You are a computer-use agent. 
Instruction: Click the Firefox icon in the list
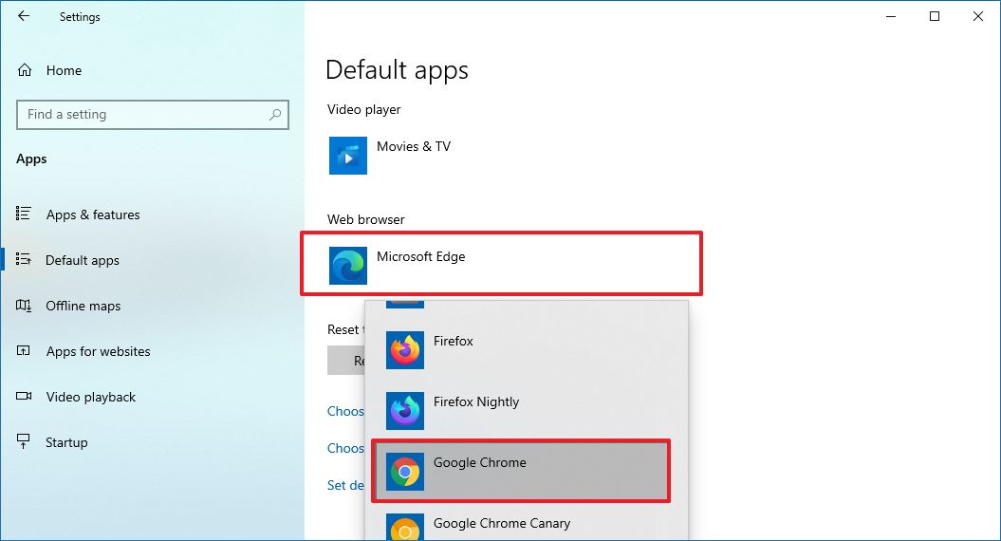coord(405,350)
